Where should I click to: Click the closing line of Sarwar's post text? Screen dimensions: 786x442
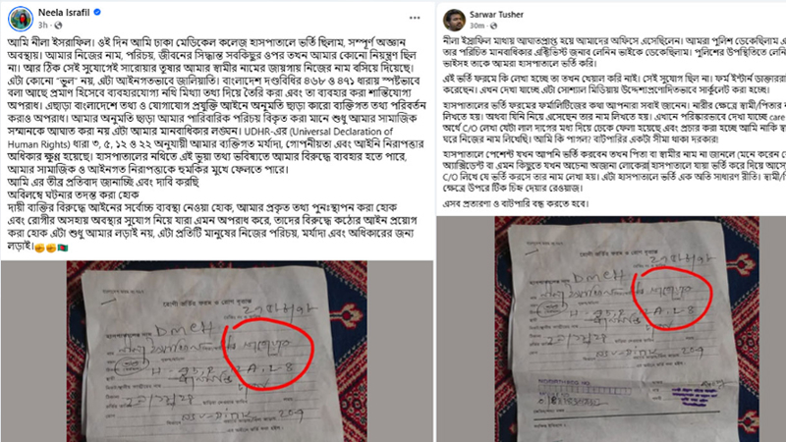pos(516,203)
